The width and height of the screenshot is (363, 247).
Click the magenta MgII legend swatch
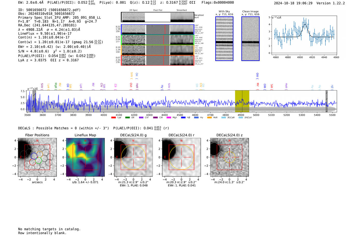click(169, 118)
